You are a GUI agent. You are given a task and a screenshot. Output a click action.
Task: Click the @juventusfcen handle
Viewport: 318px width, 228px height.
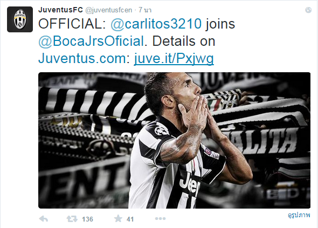tap(109, 10)
